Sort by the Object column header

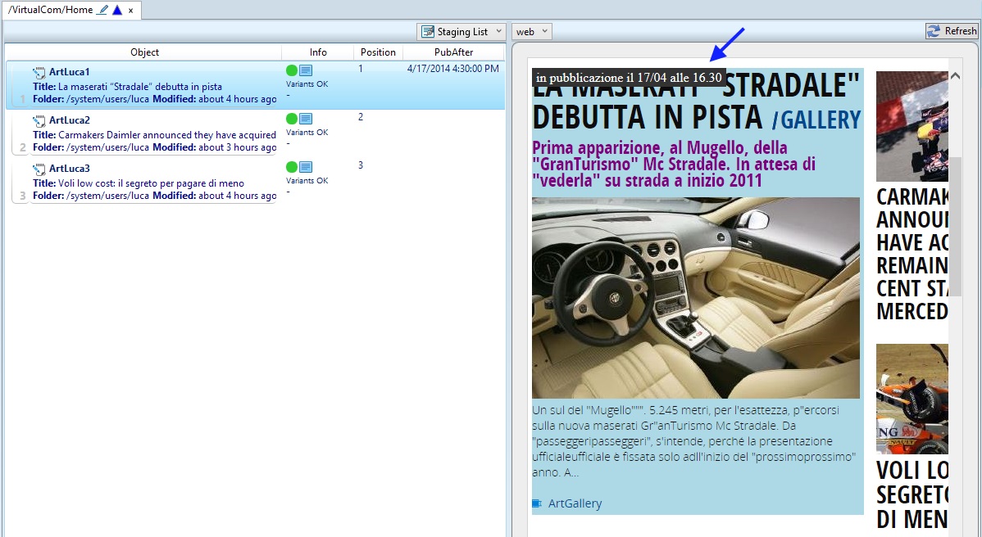144,52
